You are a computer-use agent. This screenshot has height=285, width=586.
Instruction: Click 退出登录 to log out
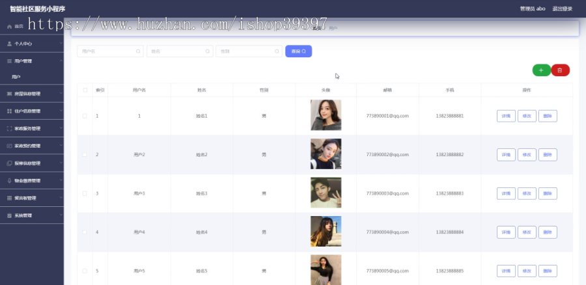[x=563, y=8]
